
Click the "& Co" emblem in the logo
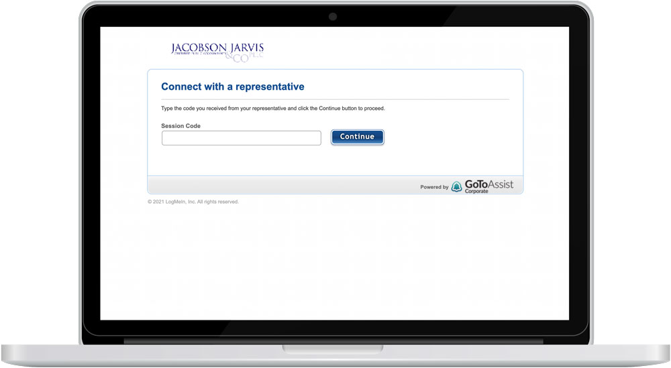(x=239, y=58)
